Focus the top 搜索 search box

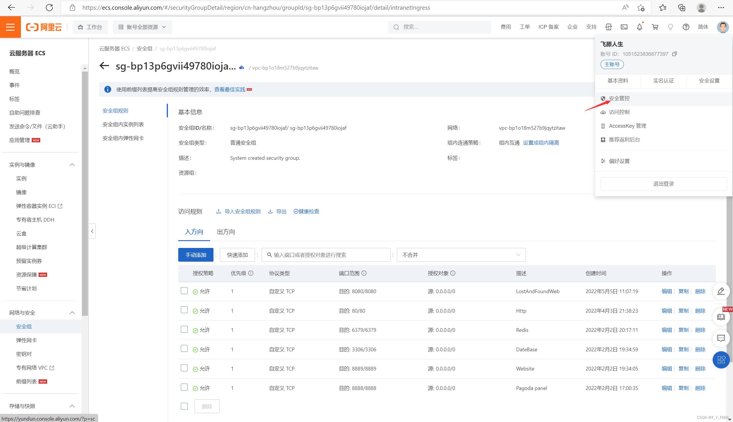click(x=440, y=27)
